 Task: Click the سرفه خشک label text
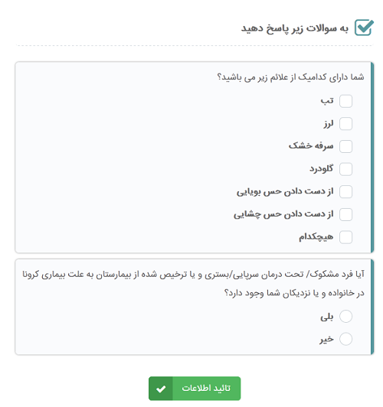tap(311, 146)
